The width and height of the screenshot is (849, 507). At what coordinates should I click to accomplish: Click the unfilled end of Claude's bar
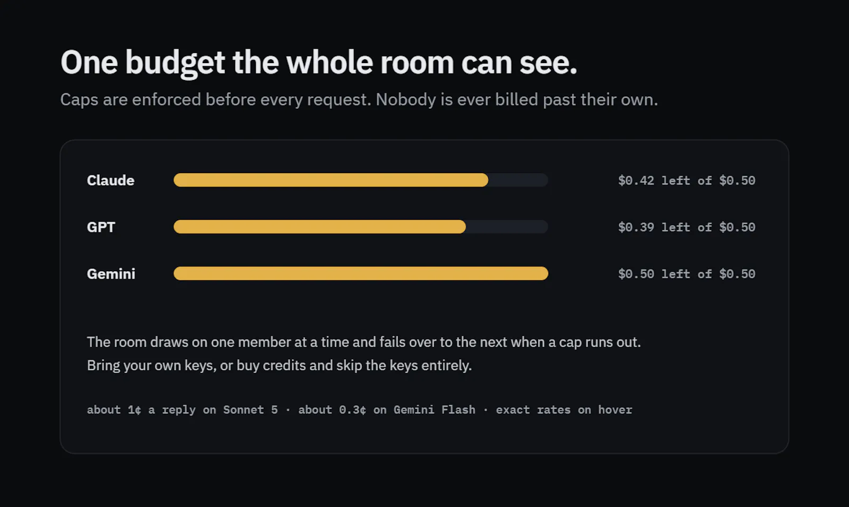[518, 180]
